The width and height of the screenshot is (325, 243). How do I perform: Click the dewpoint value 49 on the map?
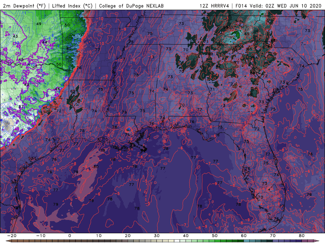point(39,24)
